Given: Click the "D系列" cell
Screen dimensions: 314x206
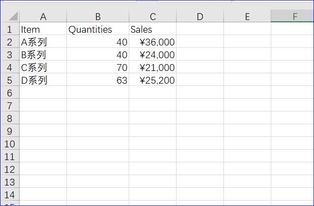Looking at the screenshot, I should (43, 80).
